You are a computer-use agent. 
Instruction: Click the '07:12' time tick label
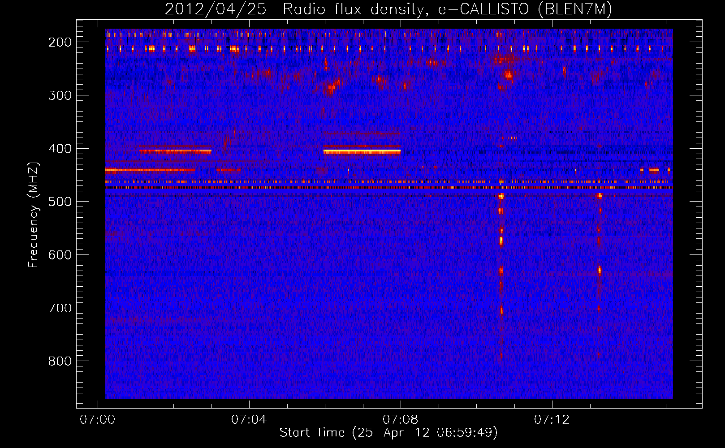[x=552, y=420]
